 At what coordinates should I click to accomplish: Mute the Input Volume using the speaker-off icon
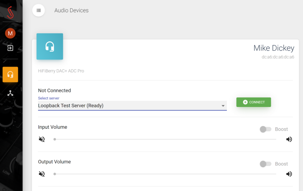click(x=42, y=139)
